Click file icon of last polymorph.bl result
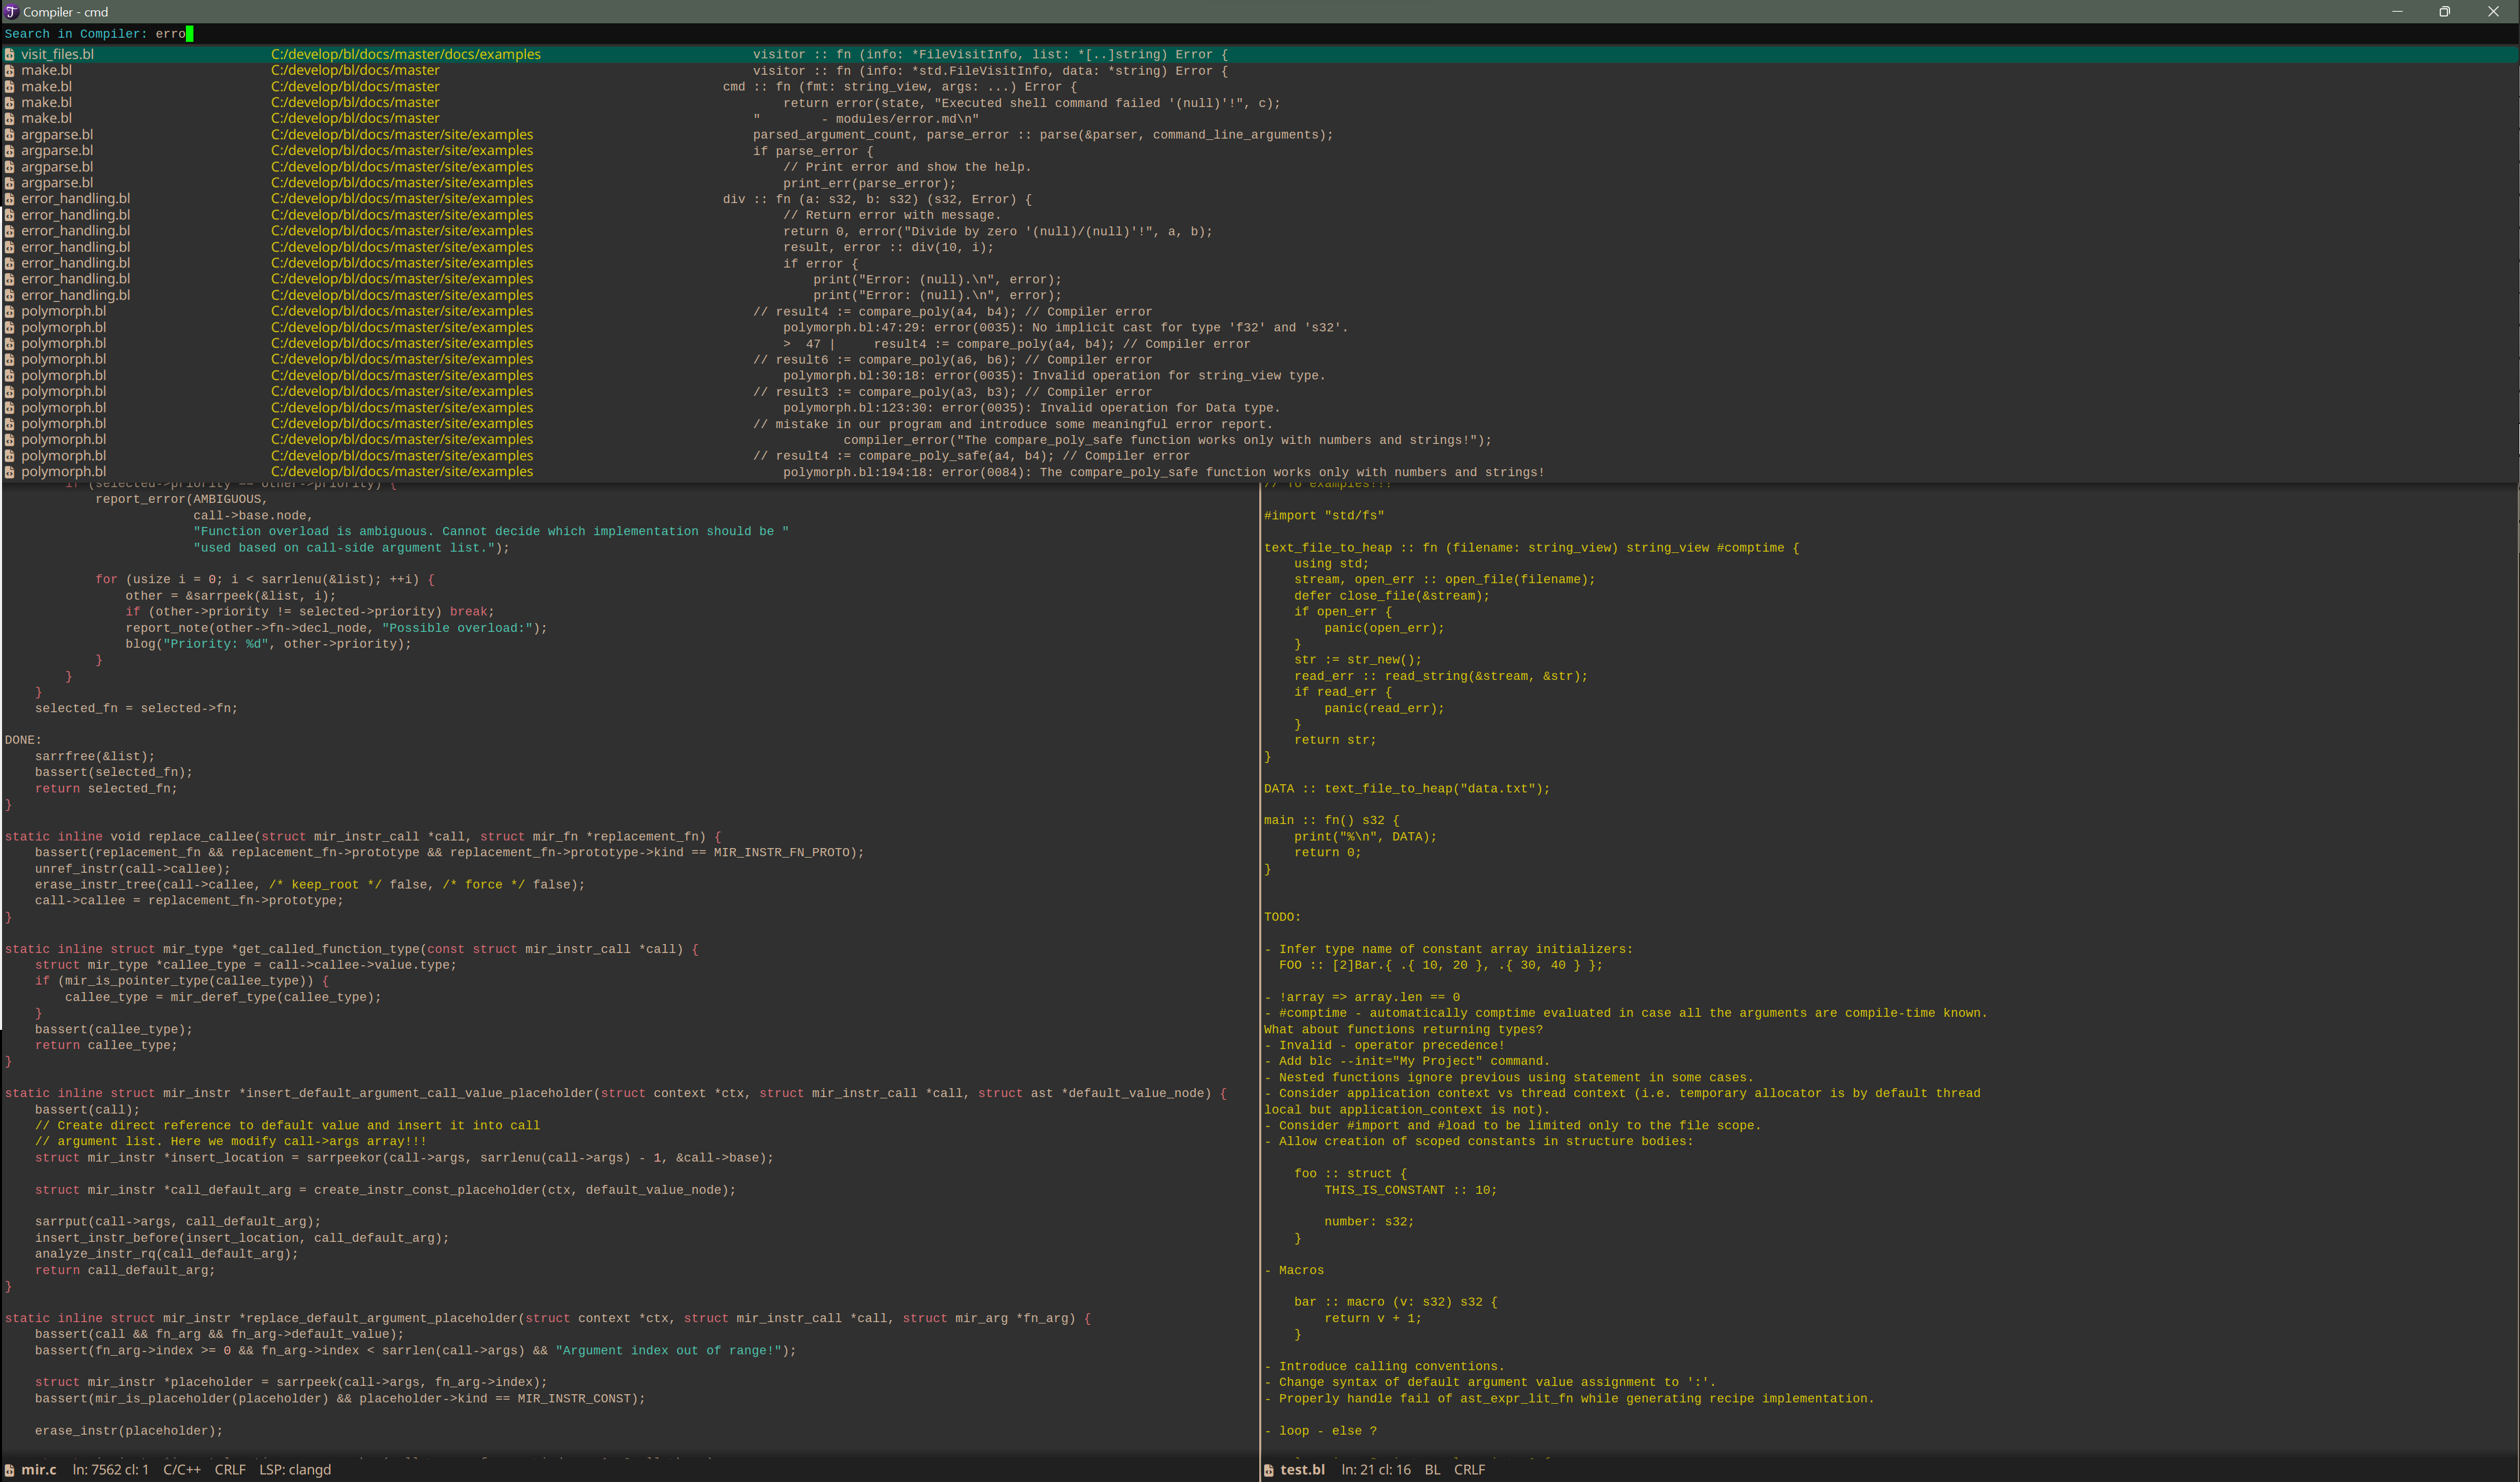The image size is (2520, 1482). point(10,471)
